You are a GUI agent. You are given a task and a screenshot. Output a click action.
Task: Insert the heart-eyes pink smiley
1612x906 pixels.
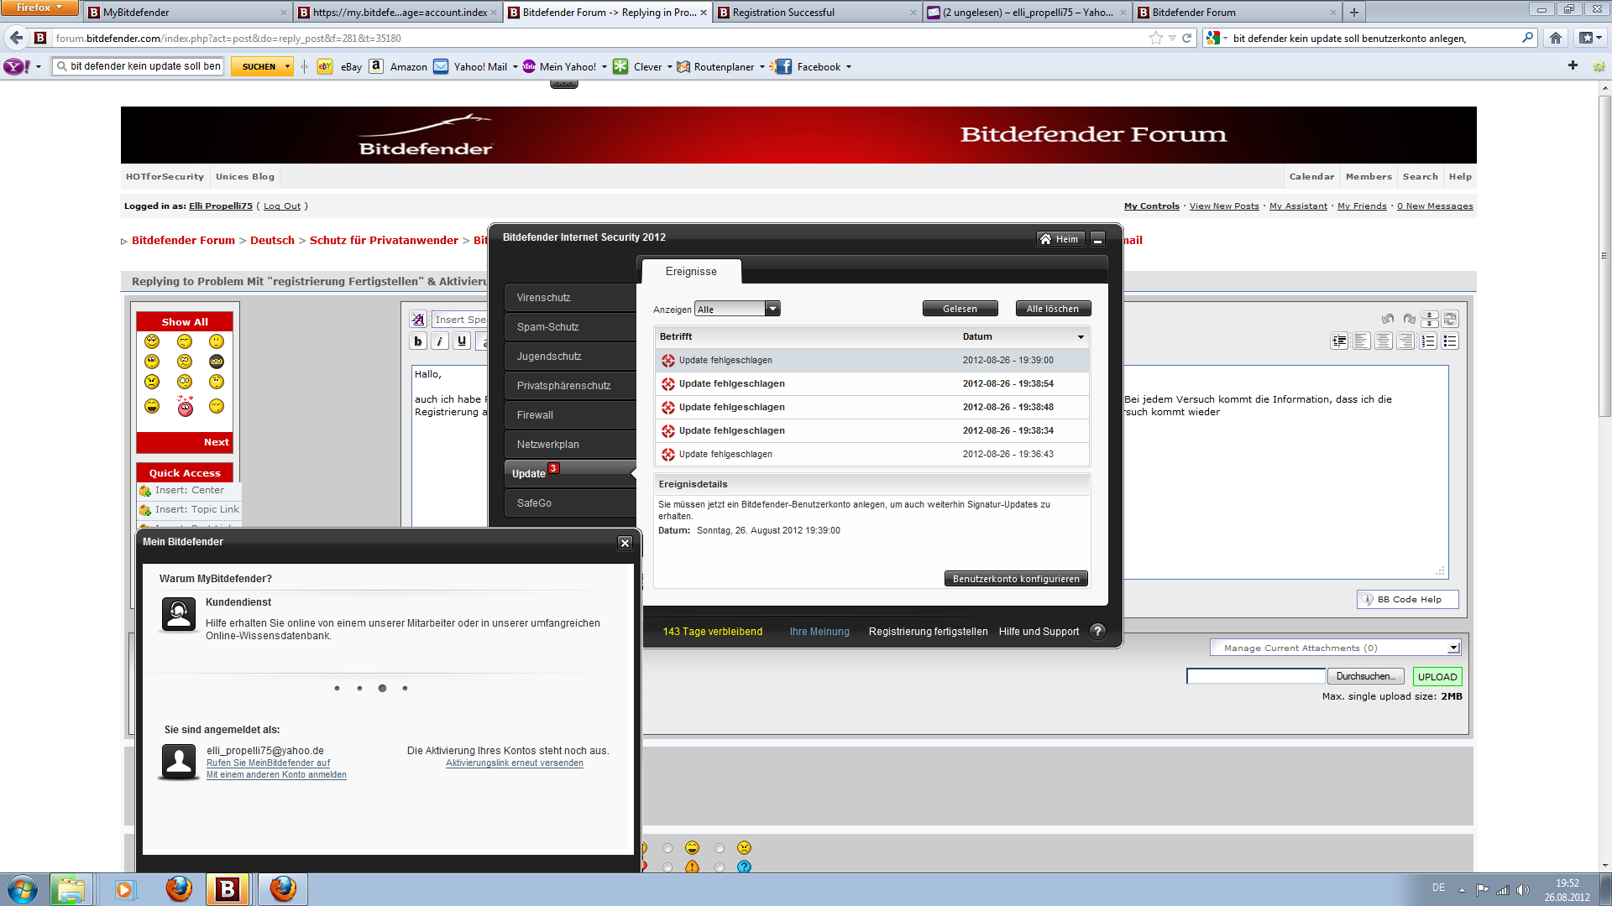click(185, 407)
